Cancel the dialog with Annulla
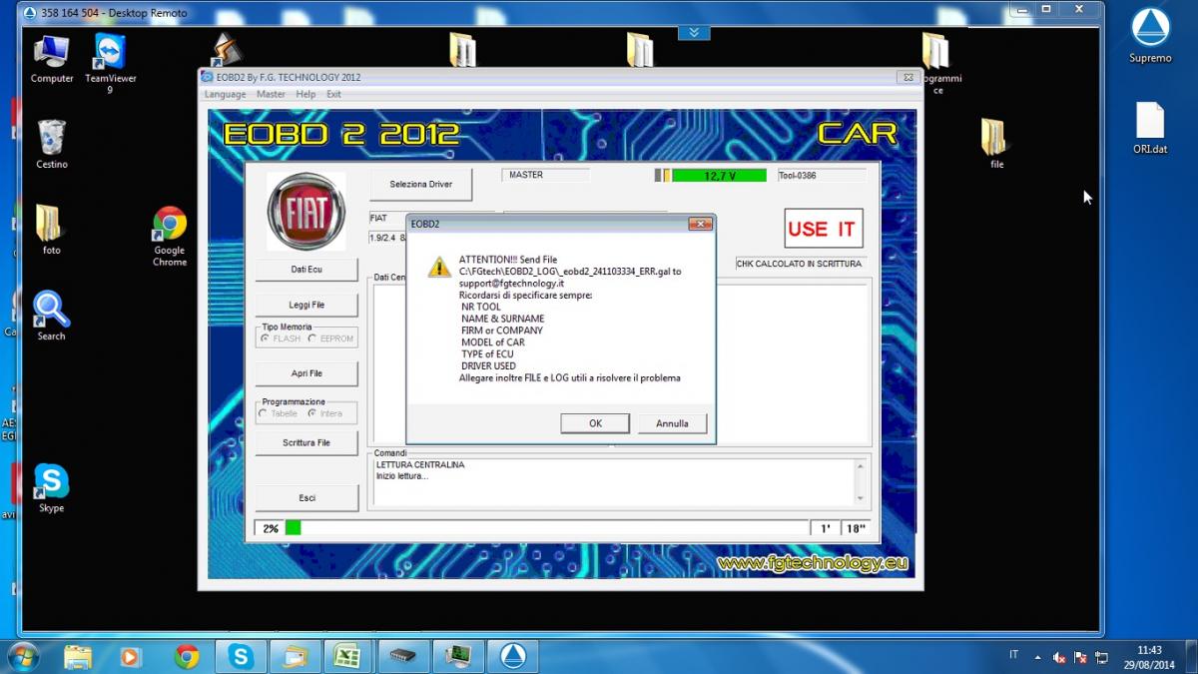Viewport: 1198px width, 674px height. pos(672,423)
